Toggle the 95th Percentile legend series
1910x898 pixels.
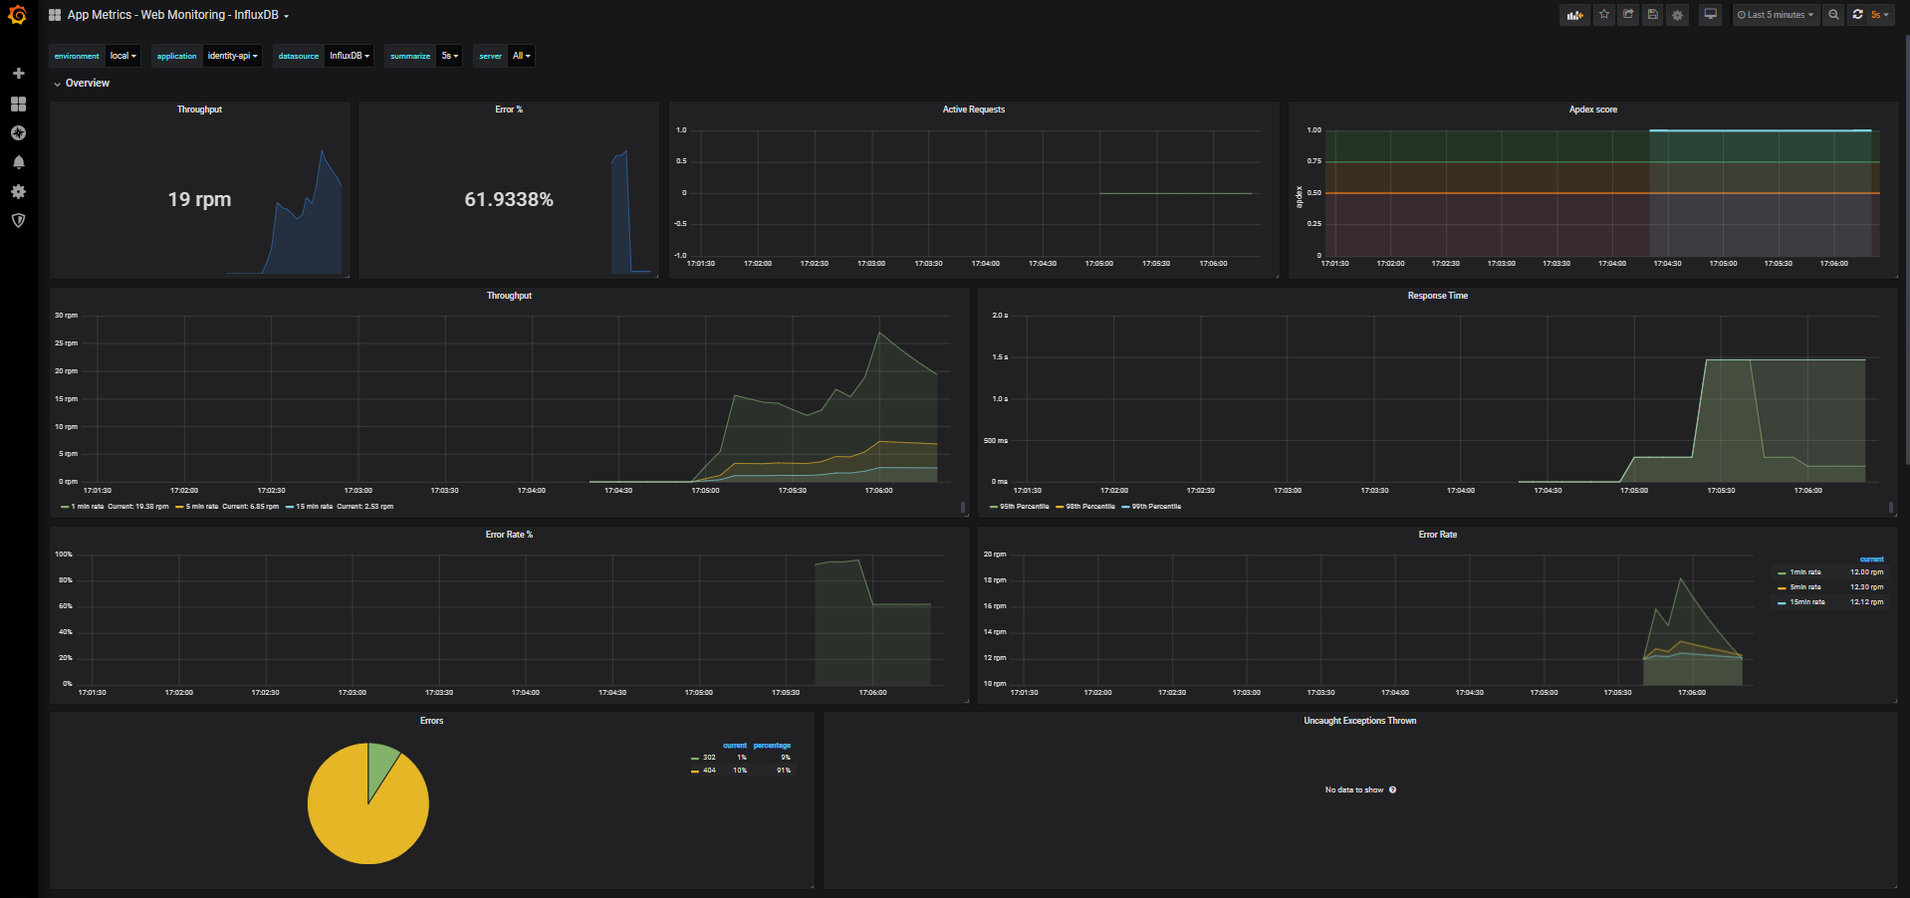[x=1019, y=507]
